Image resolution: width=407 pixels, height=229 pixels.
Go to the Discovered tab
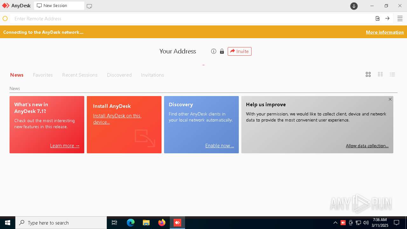click(119, 75)
